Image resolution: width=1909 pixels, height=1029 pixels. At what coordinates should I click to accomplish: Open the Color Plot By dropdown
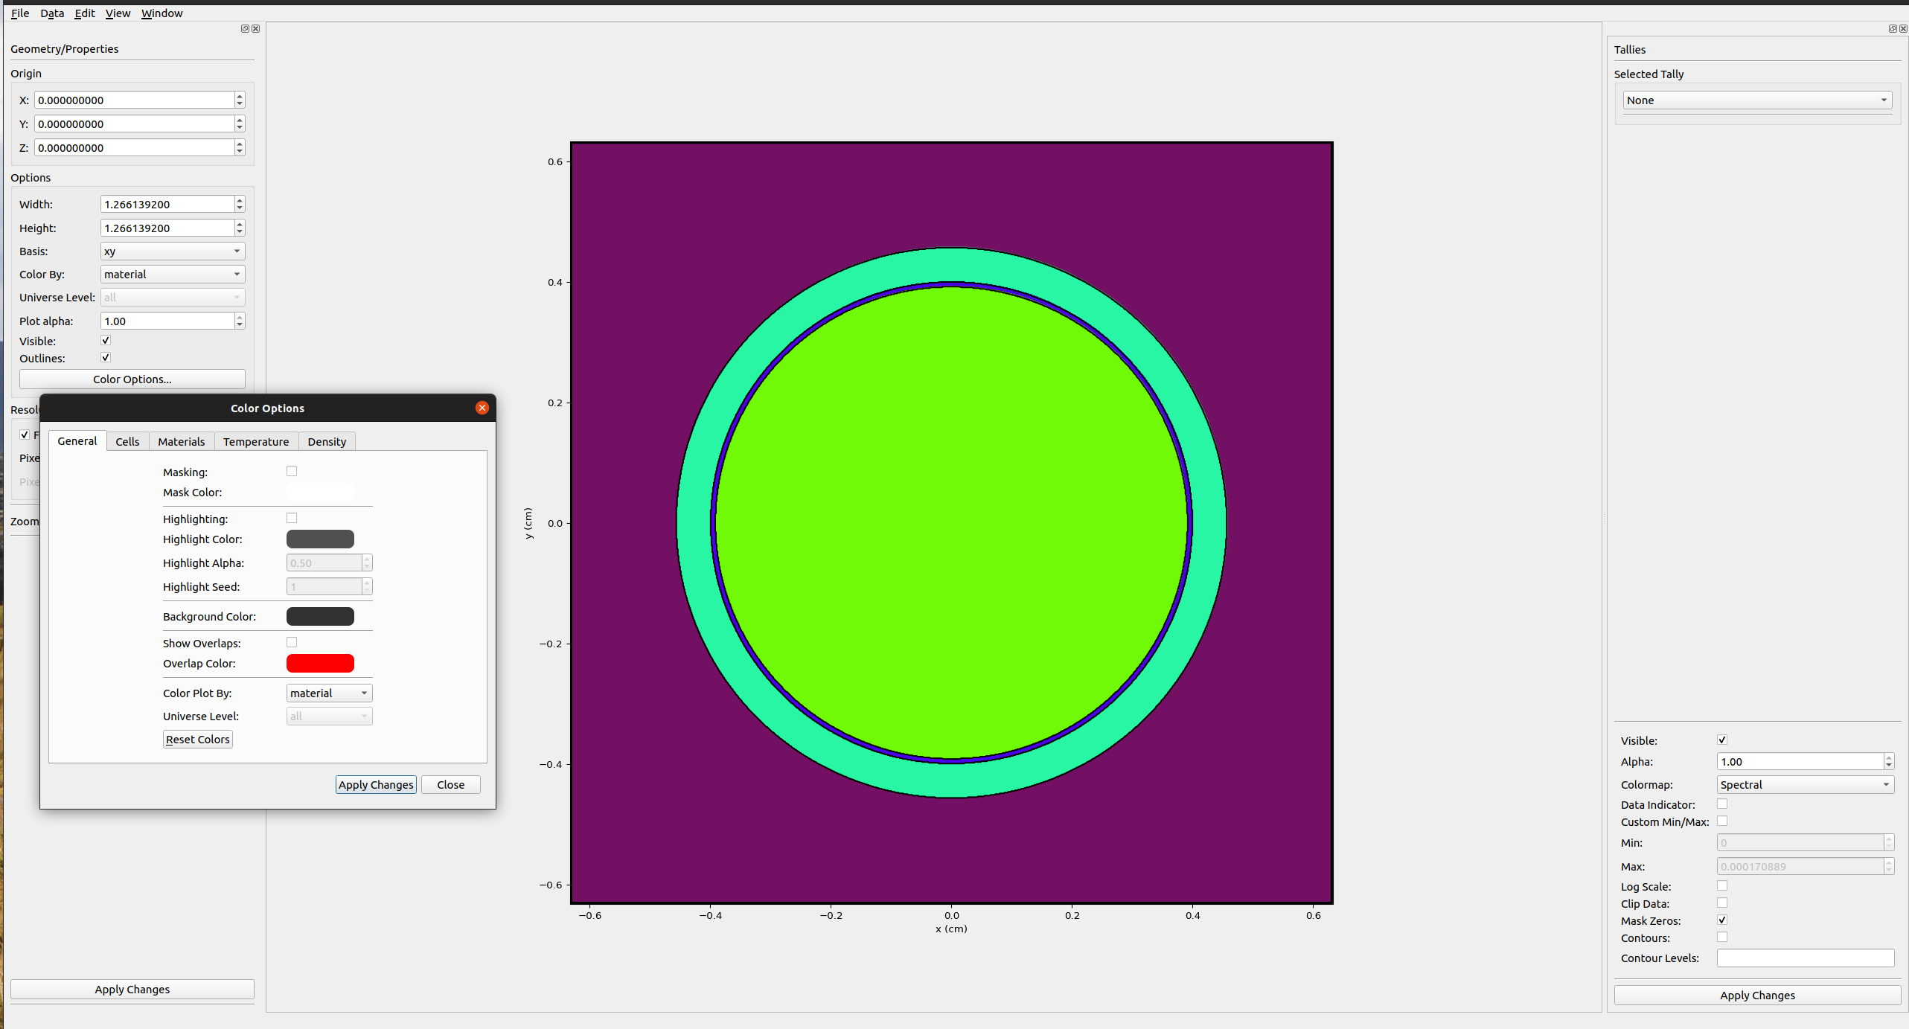[328, 693]
